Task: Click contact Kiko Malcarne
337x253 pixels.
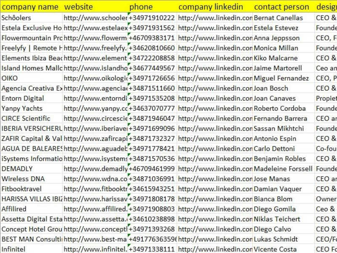Action: [x=284, y=58]
